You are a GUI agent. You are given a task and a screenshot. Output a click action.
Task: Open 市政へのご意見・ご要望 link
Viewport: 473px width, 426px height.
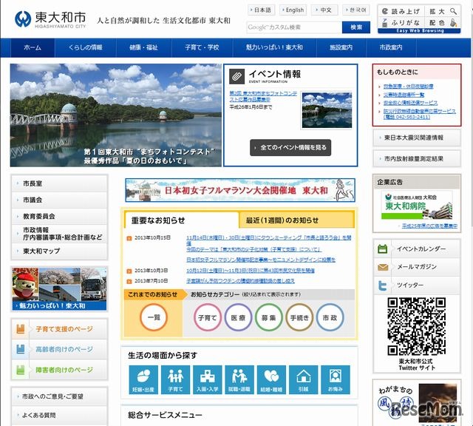[59, 396]
